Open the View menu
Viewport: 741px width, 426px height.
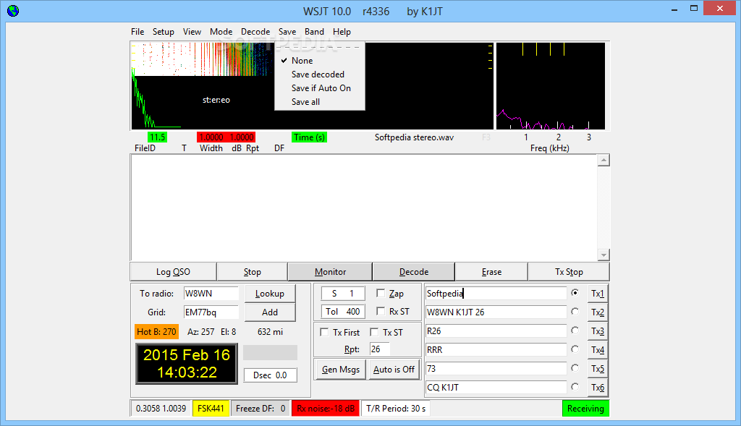(x=192, y=32)
